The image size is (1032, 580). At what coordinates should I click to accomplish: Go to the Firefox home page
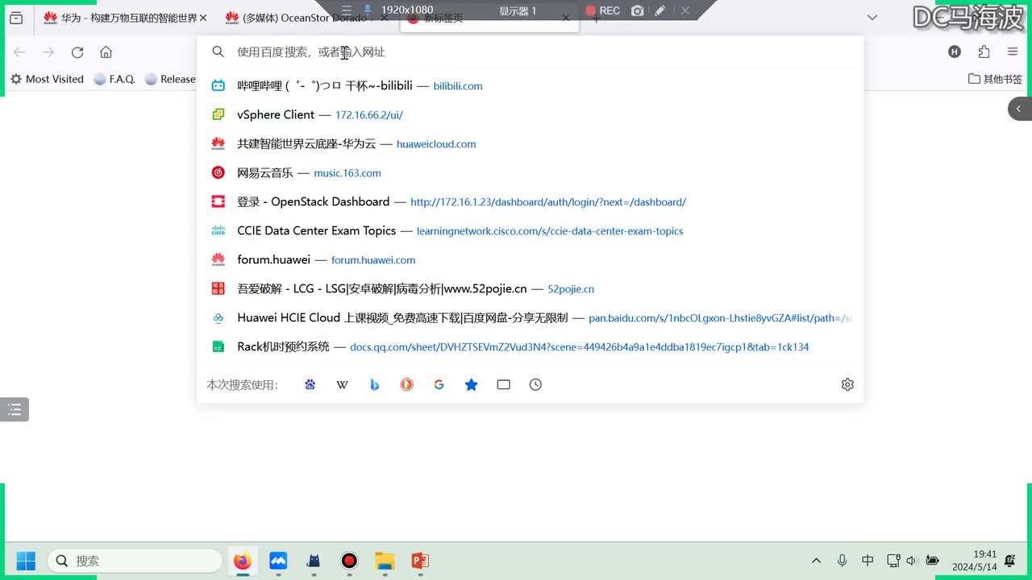(x=106, y=52)
